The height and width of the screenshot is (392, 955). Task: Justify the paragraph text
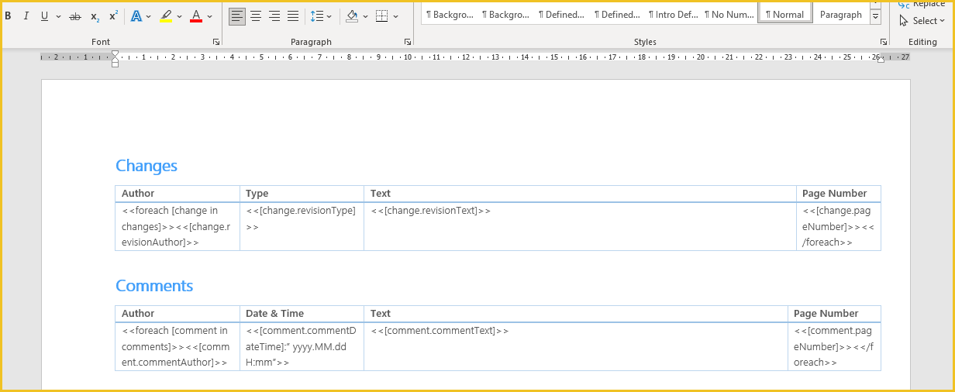click(293, 15)
